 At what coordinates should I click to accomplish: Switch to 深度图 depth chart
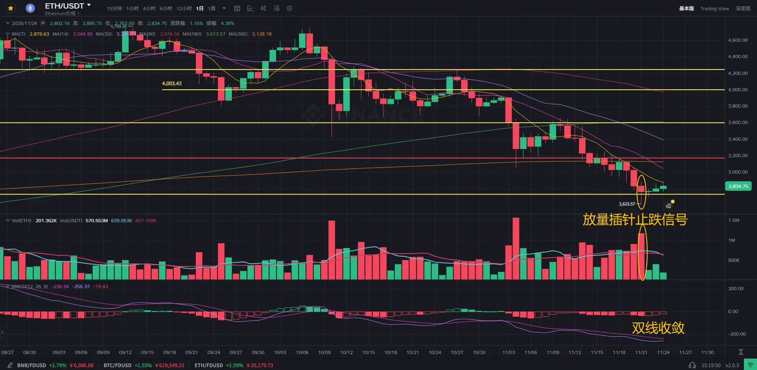[x=743, y=9]
